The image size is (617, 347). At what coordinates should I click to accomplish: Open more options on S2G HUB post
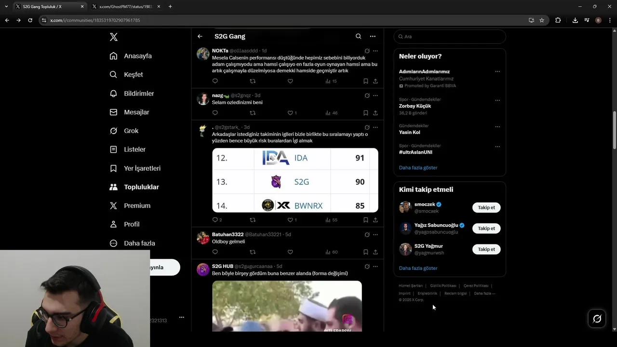pos(376,267)
